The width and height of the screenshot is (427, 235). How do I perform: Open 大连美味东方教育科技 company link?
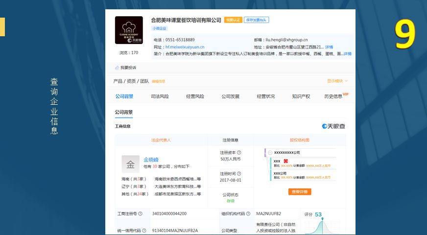point(178,187)
